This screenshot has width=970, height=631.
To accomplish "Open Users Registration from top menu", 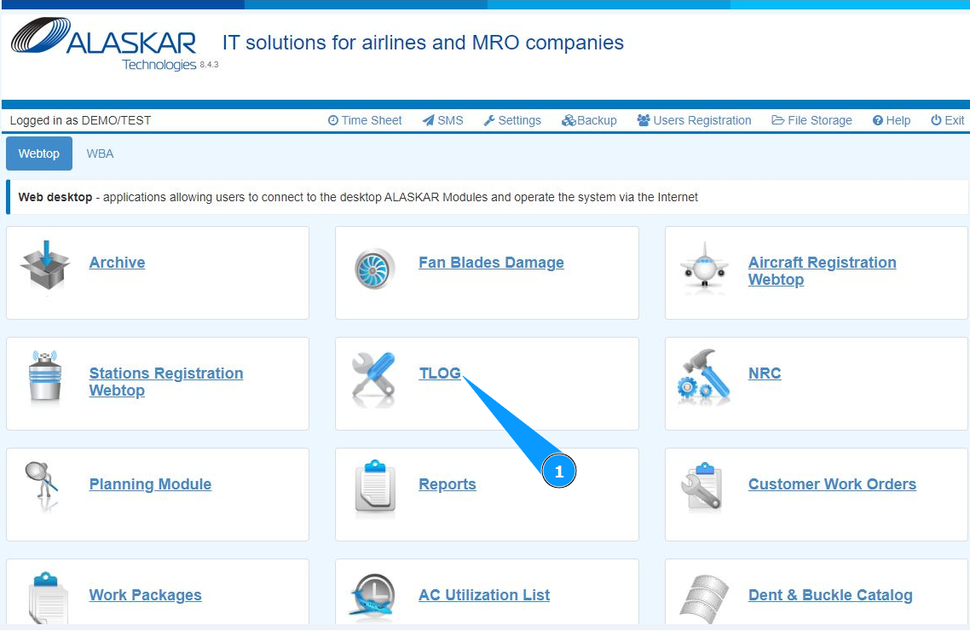I will tap(694, 120).
